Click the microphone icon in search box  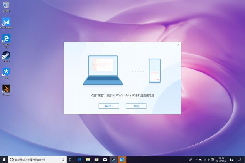pos(63,160)
